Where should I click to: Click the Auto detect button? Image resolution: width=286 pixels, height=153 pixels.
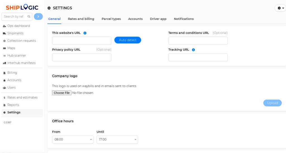[x=128, y=40]
